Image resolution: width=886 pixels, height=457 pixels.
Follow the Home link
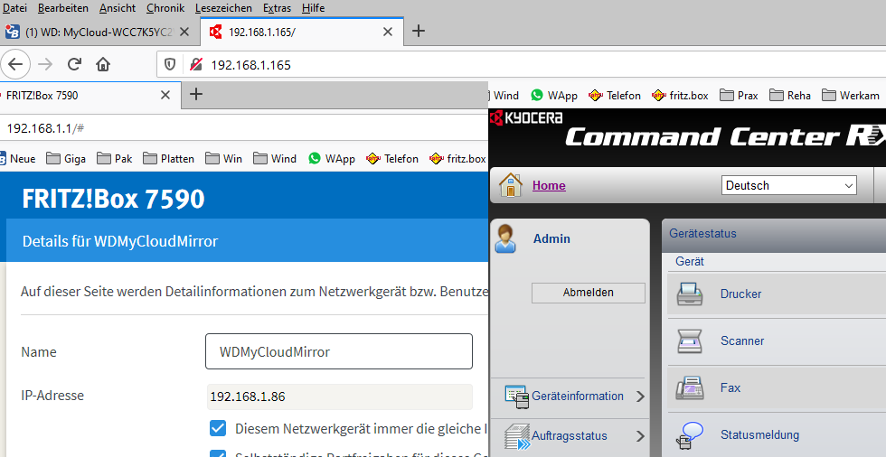pyautogui.click(x=549, y=186)
